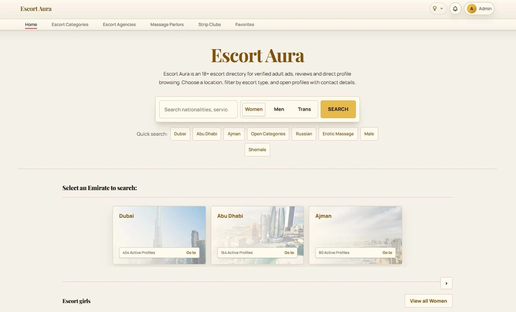Click the Admin avatar letter A
The width and height of the screenshot is (516, 312).
[472, 9]
